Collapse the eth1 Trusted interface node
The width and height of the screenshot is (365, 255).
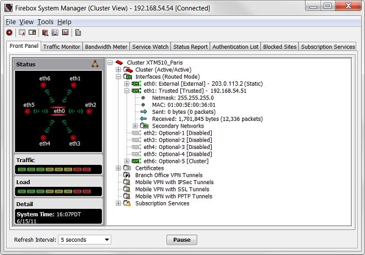127,91
